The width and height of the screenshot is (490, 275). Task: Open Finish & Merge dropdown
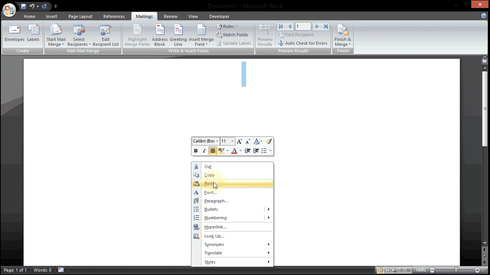click(343, 35)
